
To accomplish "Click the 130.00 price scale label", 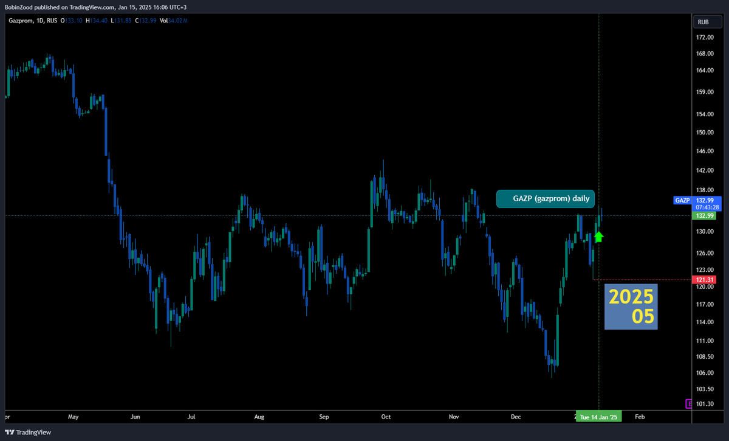I will (705, 232).
